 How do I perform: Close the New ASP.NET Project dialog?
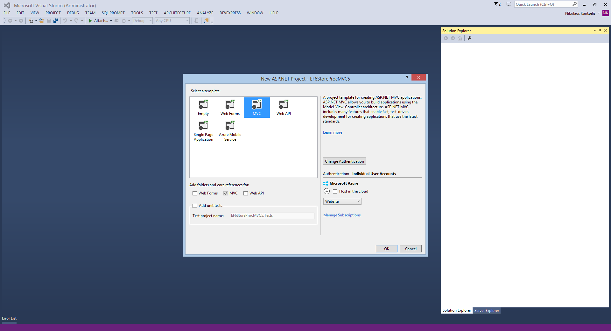[x=418, y=77]
